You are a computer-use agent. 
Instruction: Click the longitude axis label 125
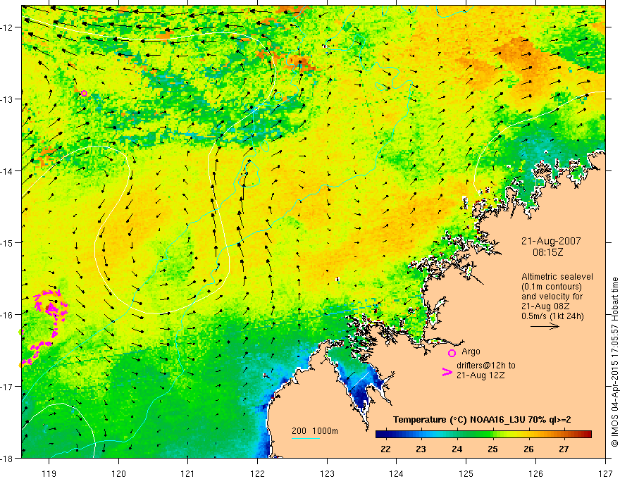point(466,473)
